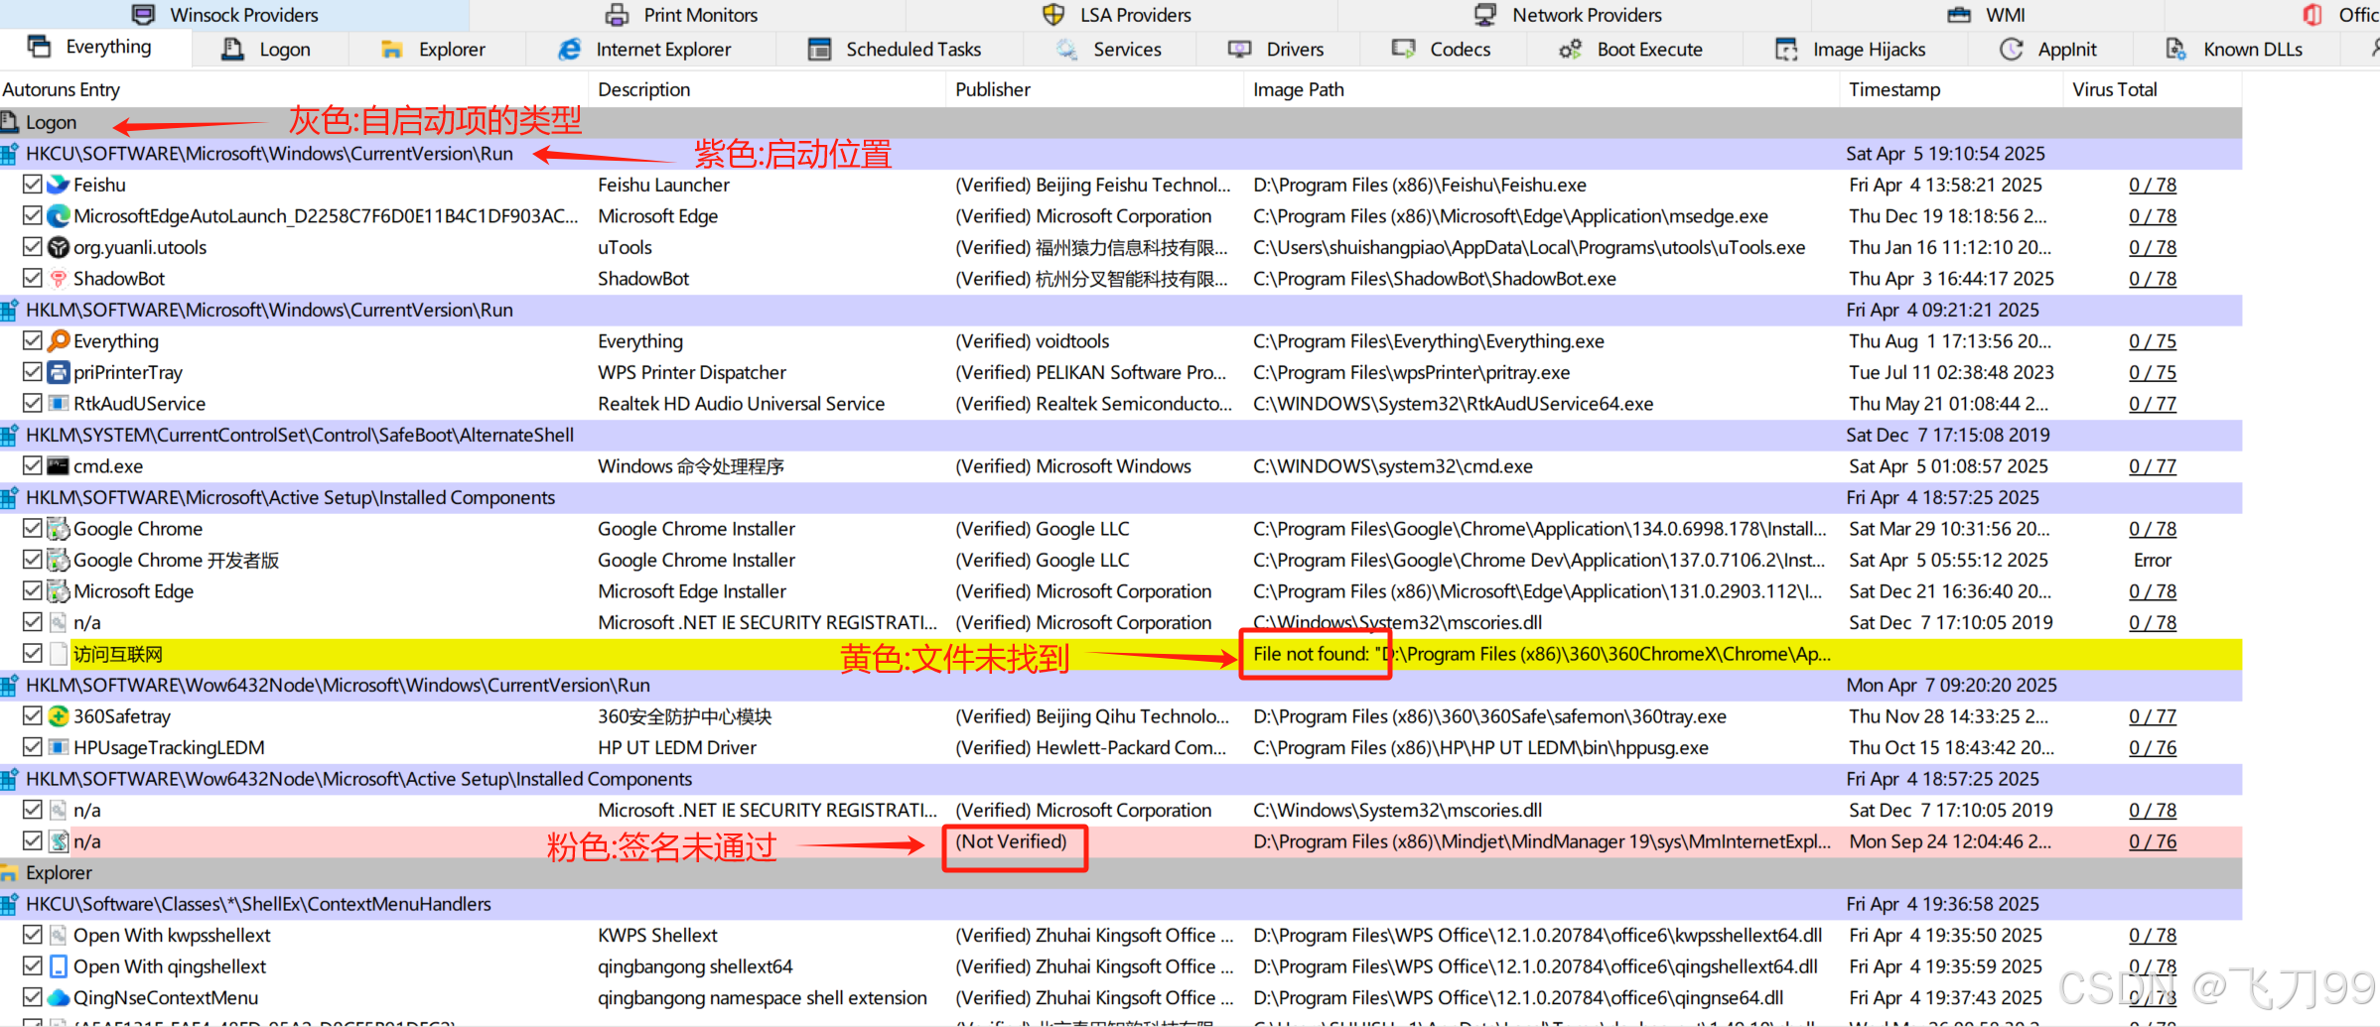
Task: Select the Explorer category header row
Action: coord(1121,873)
